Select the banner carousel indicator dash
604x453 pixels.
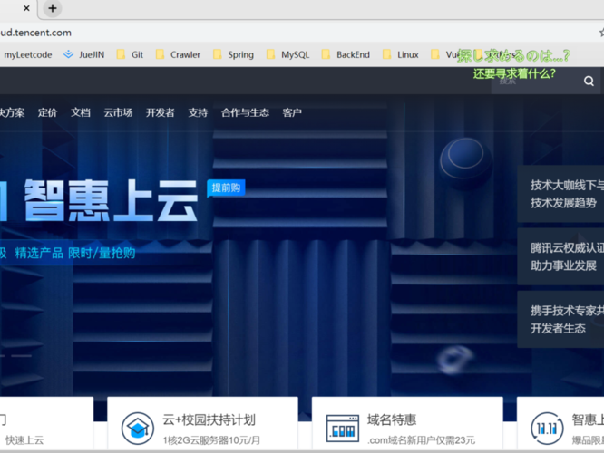click(x=22, y=356)
